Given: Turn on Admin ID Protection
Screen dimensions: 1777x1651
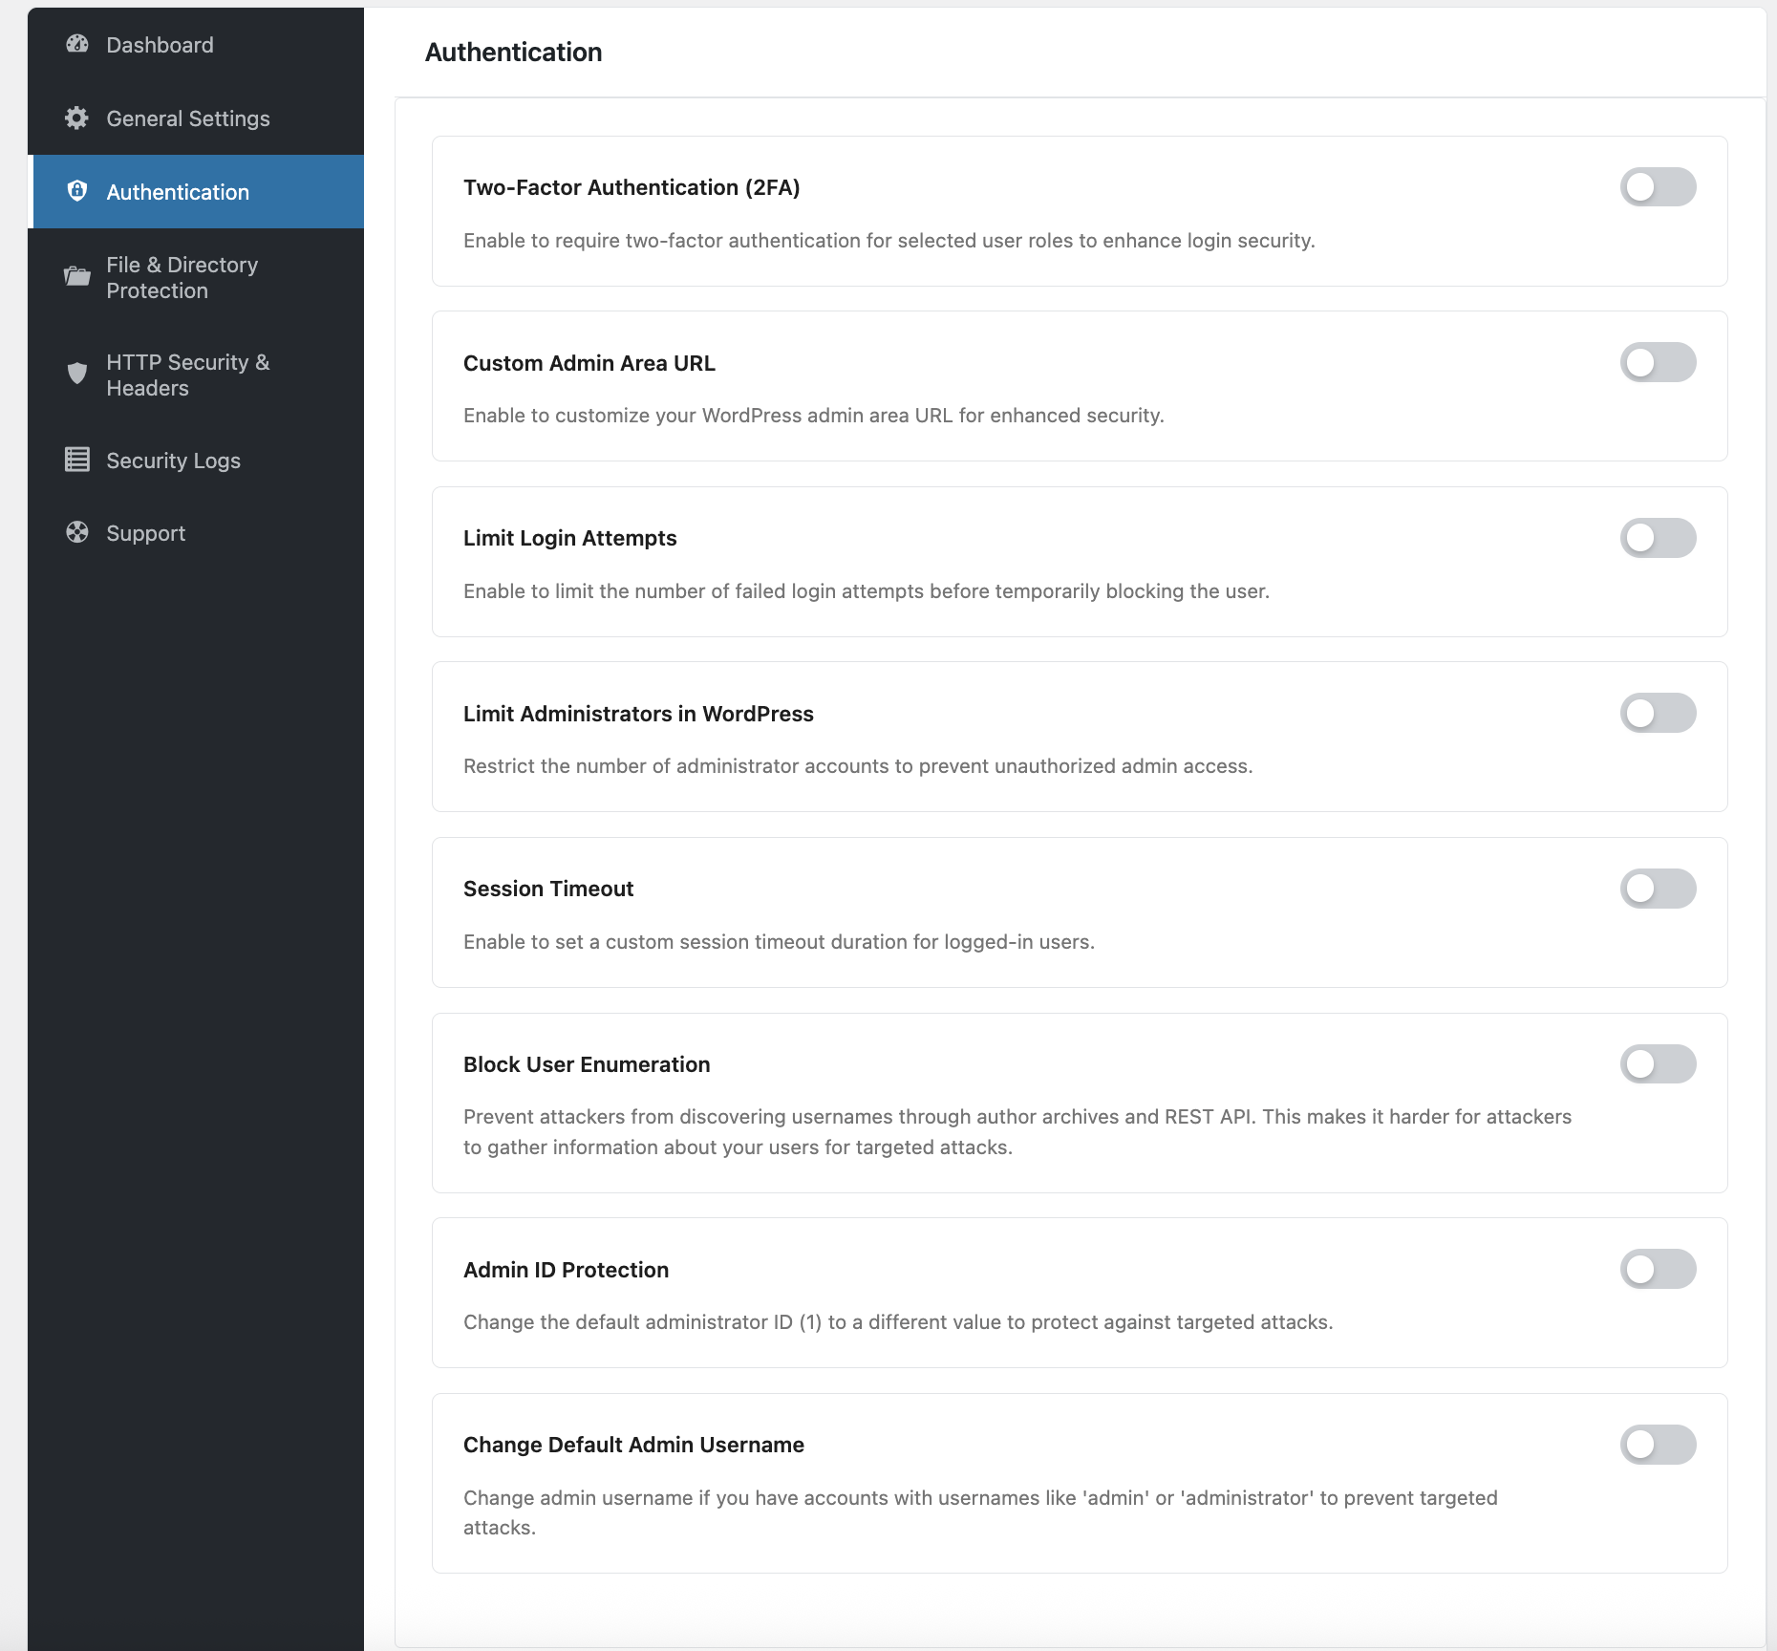Looking at the screenshot, I should pos(1658,1270).
